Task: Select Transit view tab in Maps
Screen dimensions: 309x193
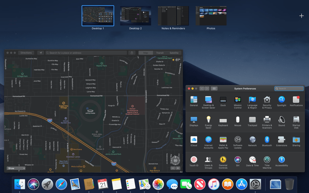Action: tap(160, 53)
